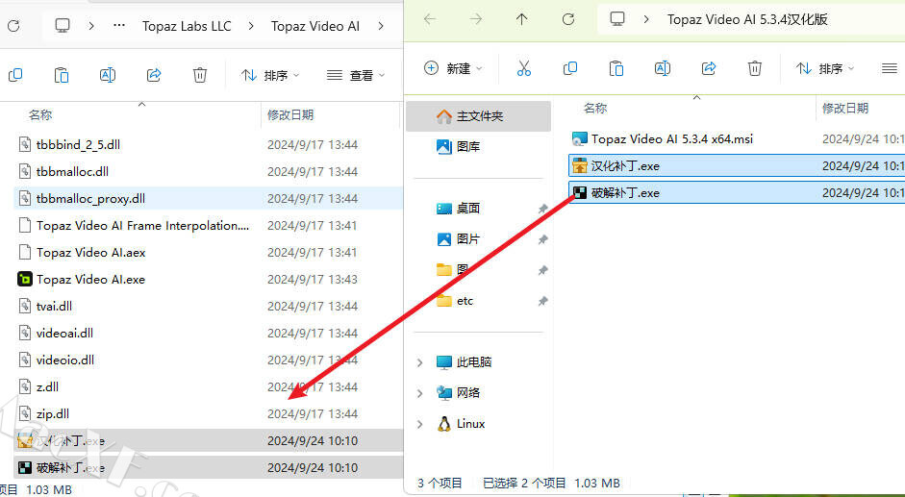Click PC icon in right window breadcrumb

[x=617, y=19]
